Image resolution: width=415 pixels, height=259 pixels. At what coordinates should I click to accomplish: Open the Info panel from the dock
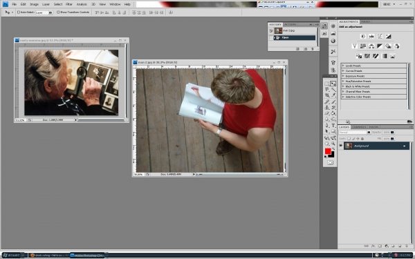pyautogui.click(x=333, y=41)
